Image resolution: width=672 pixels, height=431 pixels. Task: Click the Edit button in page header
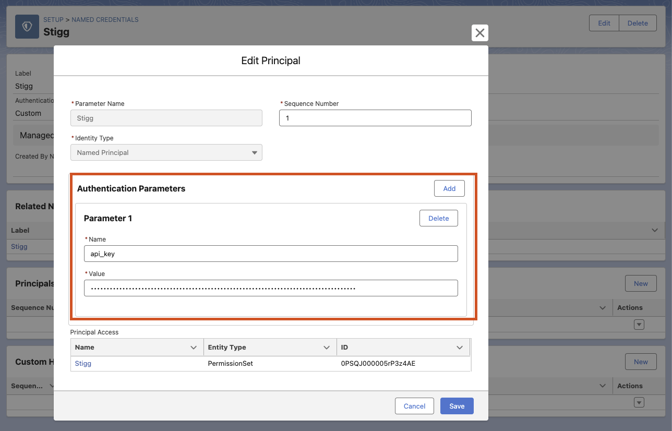604,23
